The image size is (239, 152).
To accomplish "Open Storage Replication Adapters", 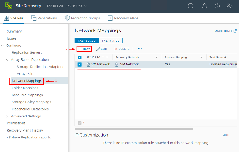I will coord(40,67).
